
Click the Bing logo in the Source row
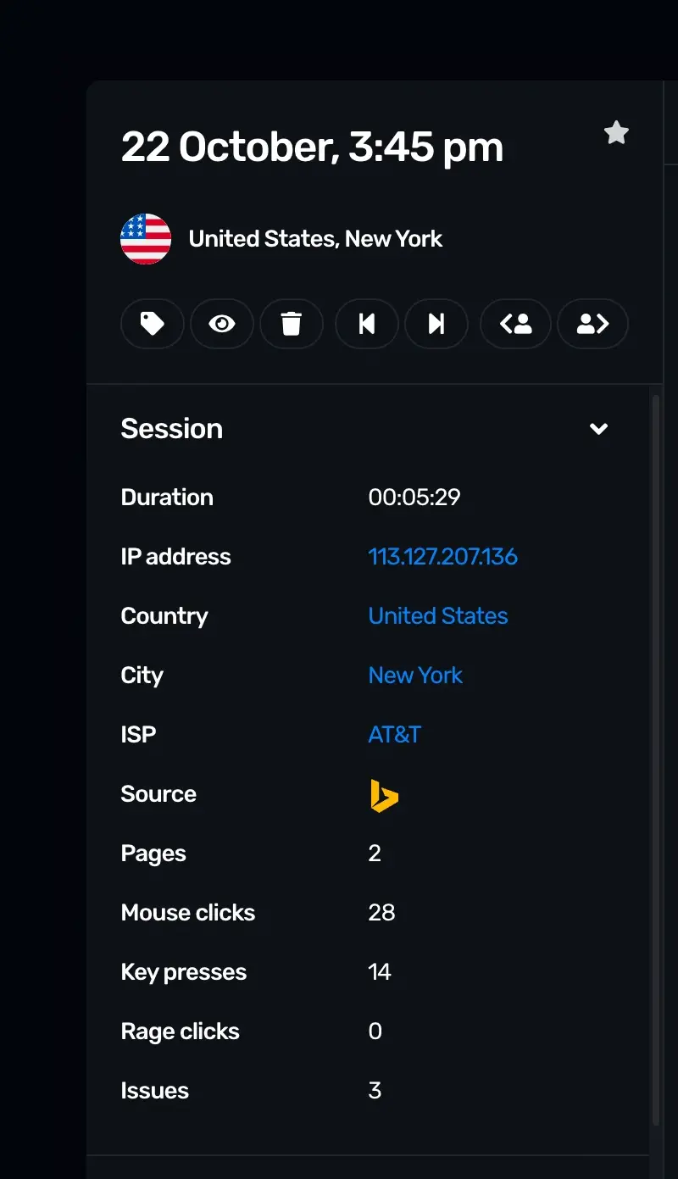(x=383, y=796)
